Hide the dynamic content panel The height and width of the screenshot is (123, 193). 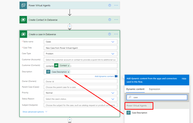click(184, 79)
